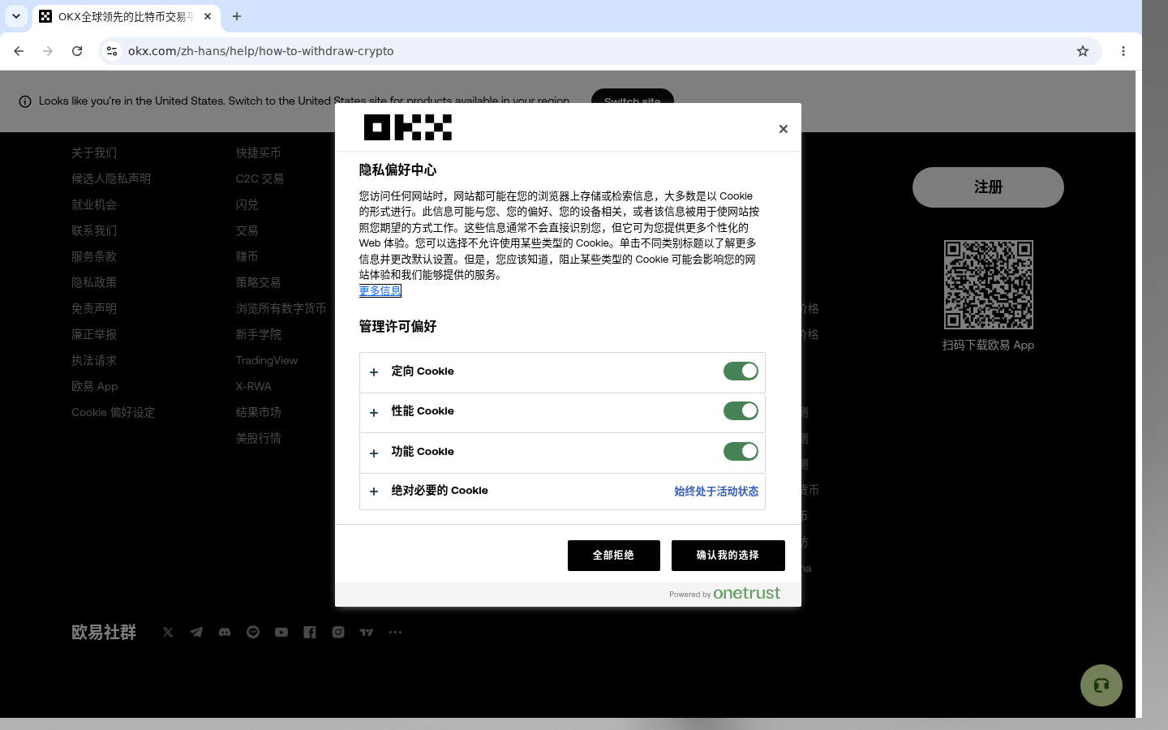
Task: Open the support headset chat button
Action: coord(1101,685)
